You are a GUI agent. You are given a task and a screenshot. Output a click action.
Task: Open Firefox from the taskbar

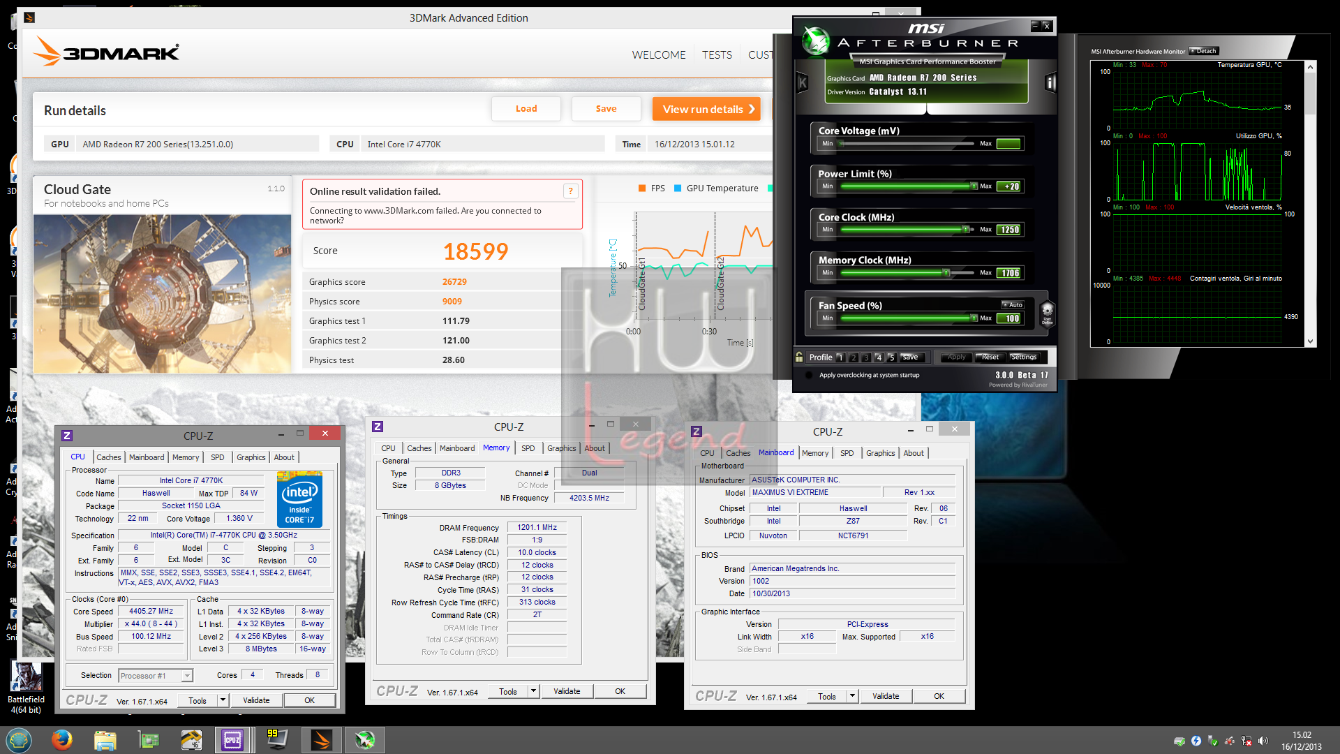62,739
